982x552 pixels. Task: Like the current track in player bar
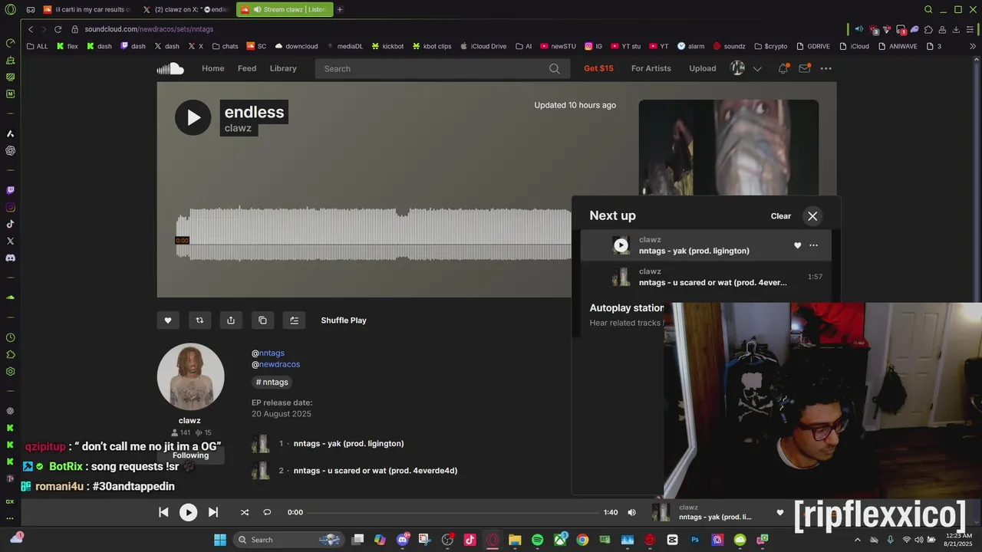coord(780,512)
